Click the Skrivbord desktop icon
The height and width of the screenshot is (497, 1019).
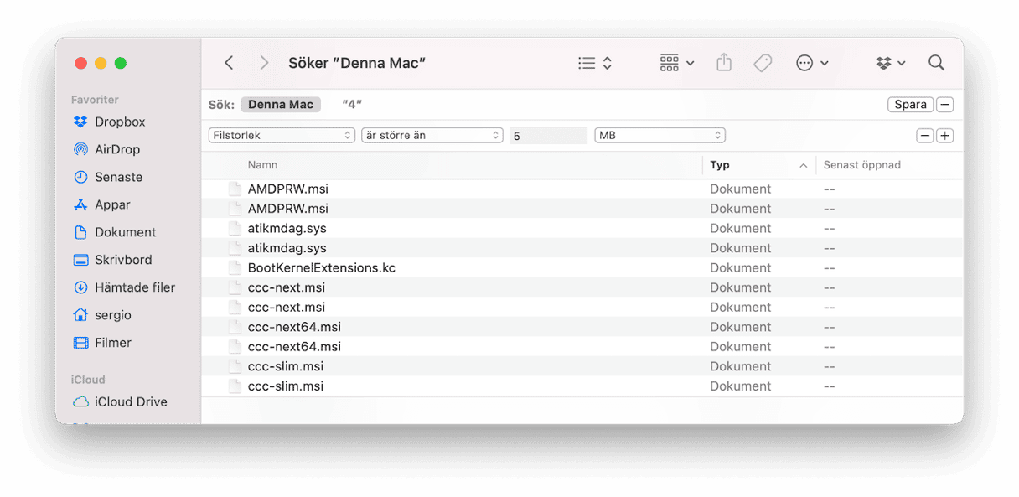[80, 260]
